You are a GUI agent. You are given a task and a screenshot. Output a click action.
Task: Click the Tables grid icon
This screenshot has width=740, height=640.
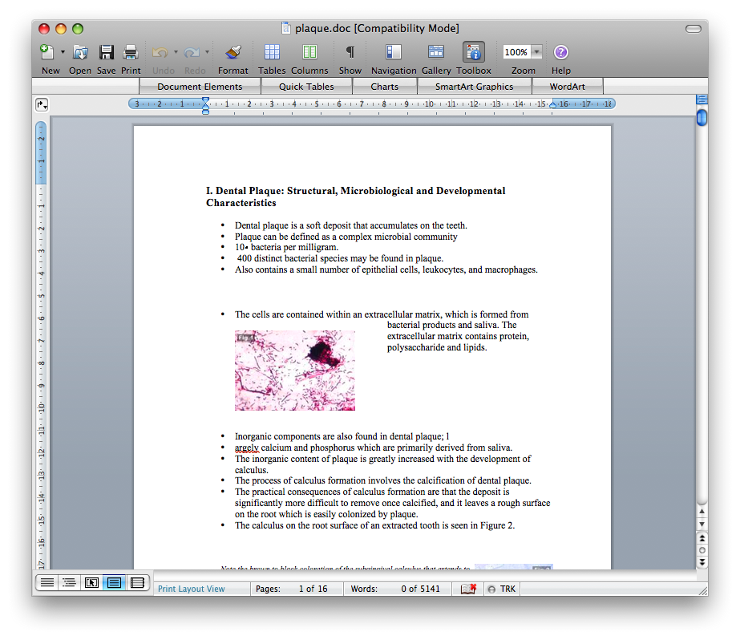coord(272,53)
